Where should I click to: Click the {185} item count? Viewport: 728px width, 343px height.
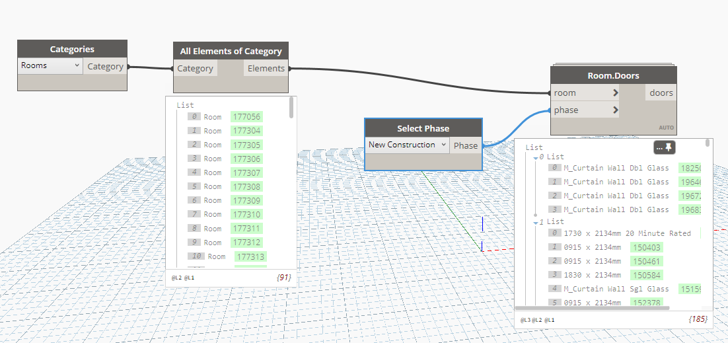pyautogui.click(x=698, y=319)
